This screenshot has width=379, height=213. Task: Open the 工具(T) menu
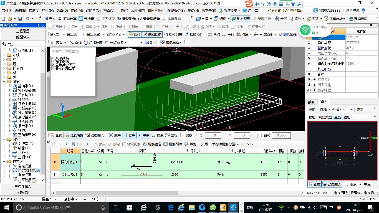tap(123, 11)
